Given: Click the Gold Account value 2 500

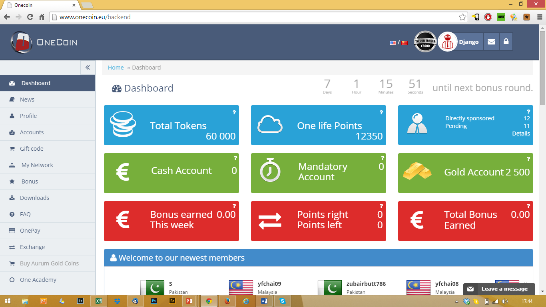Looking at the screenshot, I should (x=518, y=172).
